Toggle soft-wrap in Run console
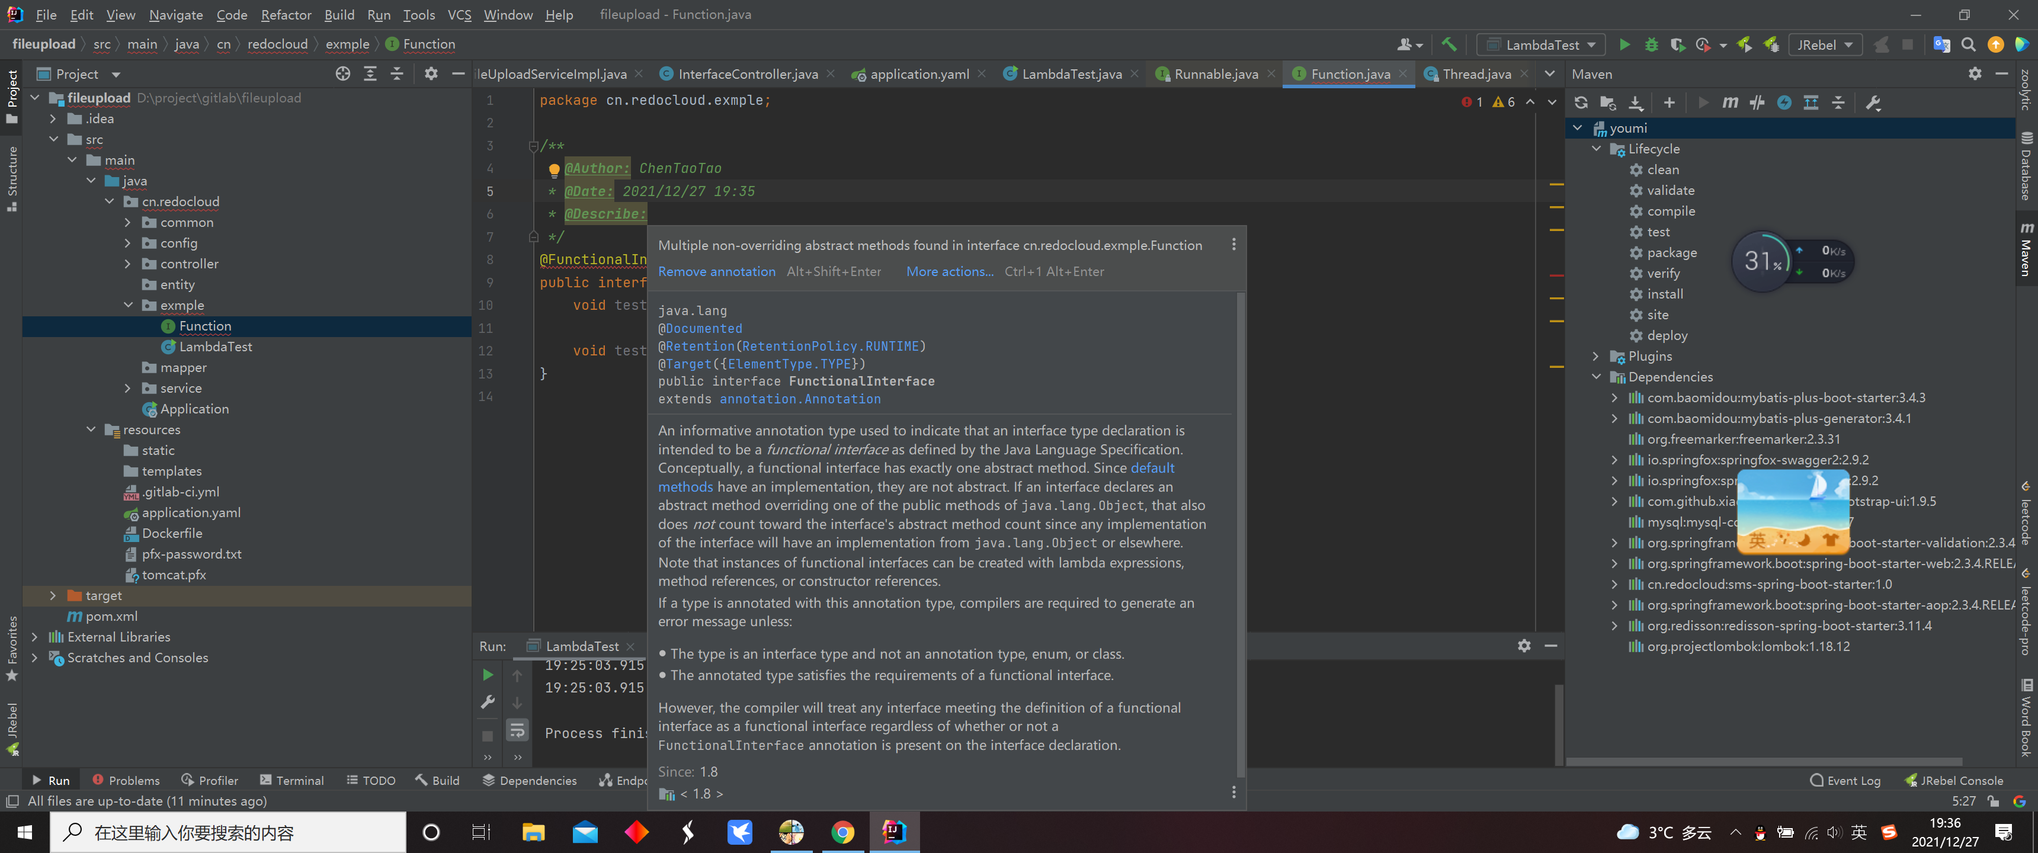The width and height of the screenshot is (2038, 853). tap(517, 730)
